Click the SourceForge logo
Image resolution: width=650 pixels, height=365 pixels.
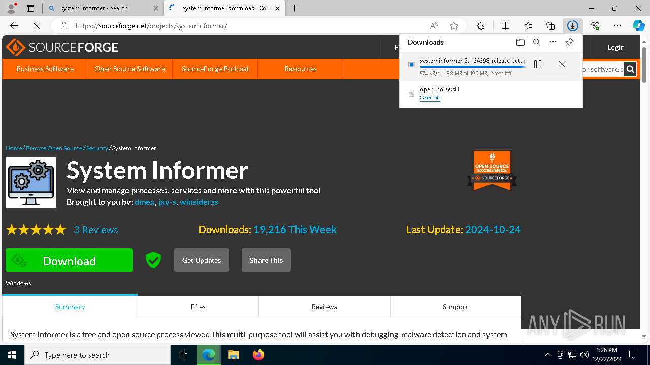[x=62, y=47]
